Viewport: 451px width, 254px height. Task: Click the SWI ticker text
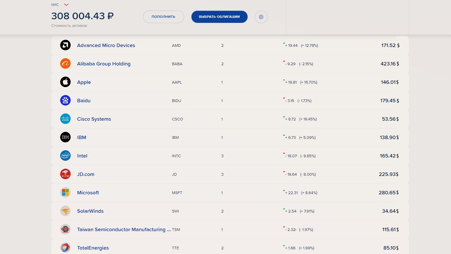tap(175, 211)
